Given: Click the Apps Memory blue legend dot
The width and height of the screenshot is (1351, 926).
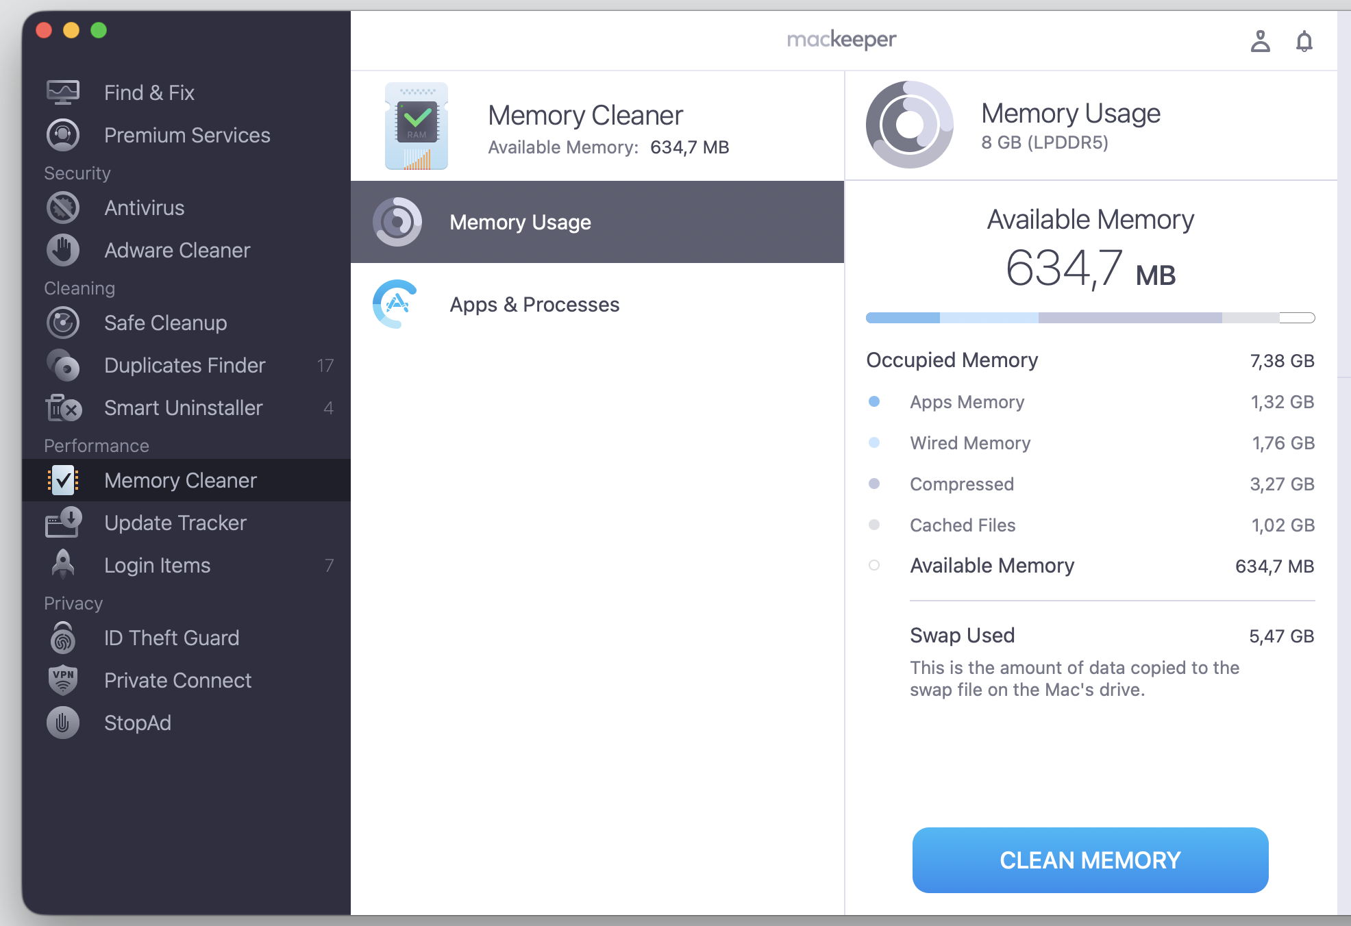Looking at the screenshot, I should (874, 401).
